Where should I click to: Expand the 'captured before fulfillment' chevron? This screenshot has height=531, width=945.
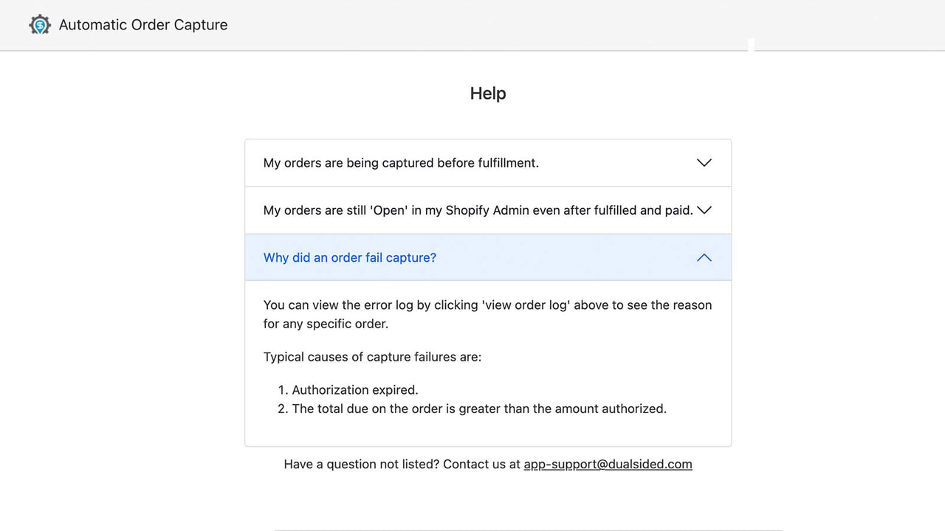coord(704,162)
